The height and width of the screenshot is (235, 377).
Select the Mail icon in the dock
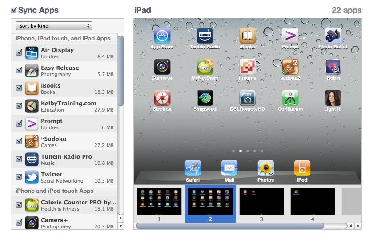click(229, 168)
